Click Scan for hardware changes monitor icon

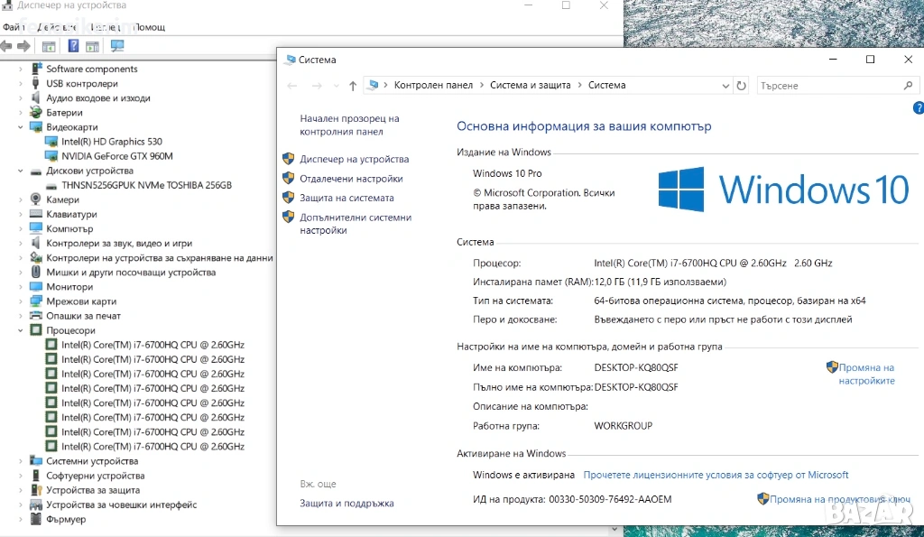click(117, 46)
